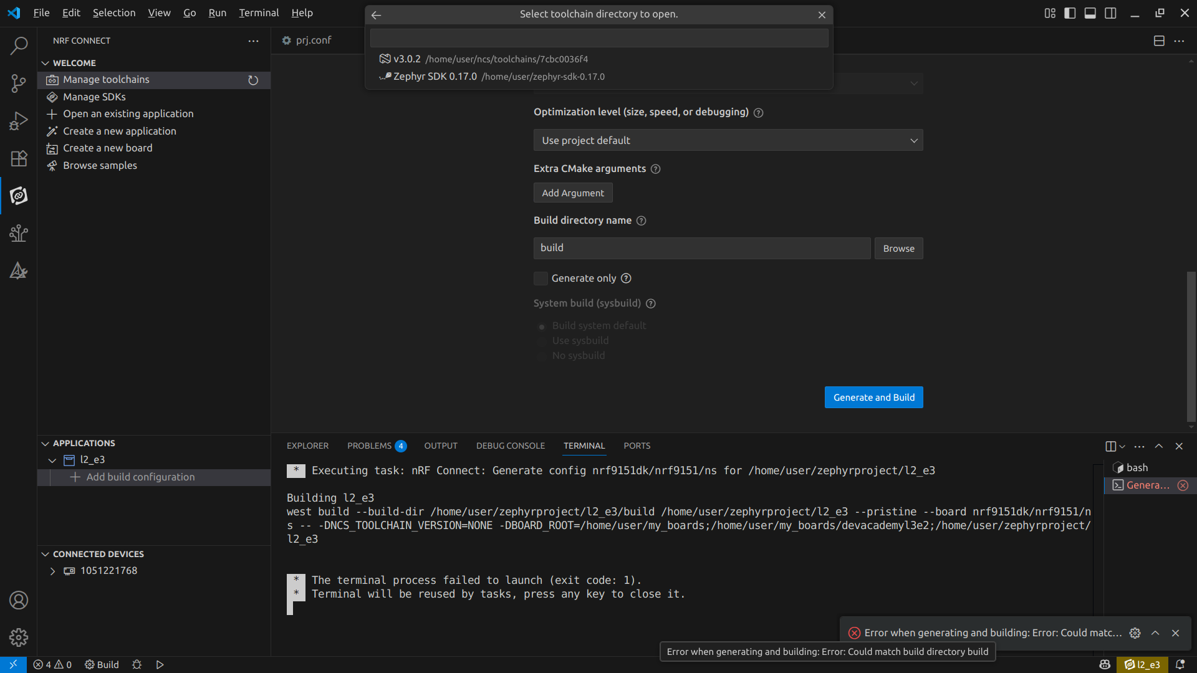Collapse the error notification
This screenshot has width=1197, height=673.
click(x=1155, y=633)
